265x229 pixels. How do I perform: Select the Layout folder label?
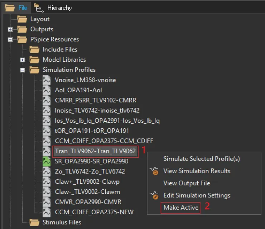click(x=40, y=19)
